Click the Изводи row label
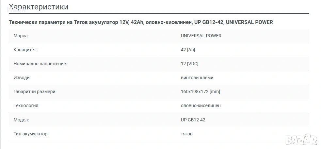 pos(22,78)
